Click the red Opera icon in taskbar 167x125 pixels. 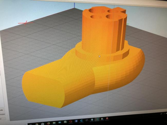click(x=71, y=122)
